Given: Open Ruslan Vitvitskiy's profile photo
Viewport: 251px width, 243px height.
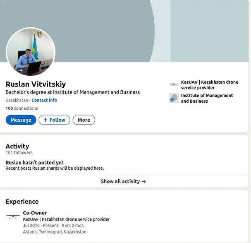Looking at the screenshot, I should pyautogui.click(x=31, y=51).
